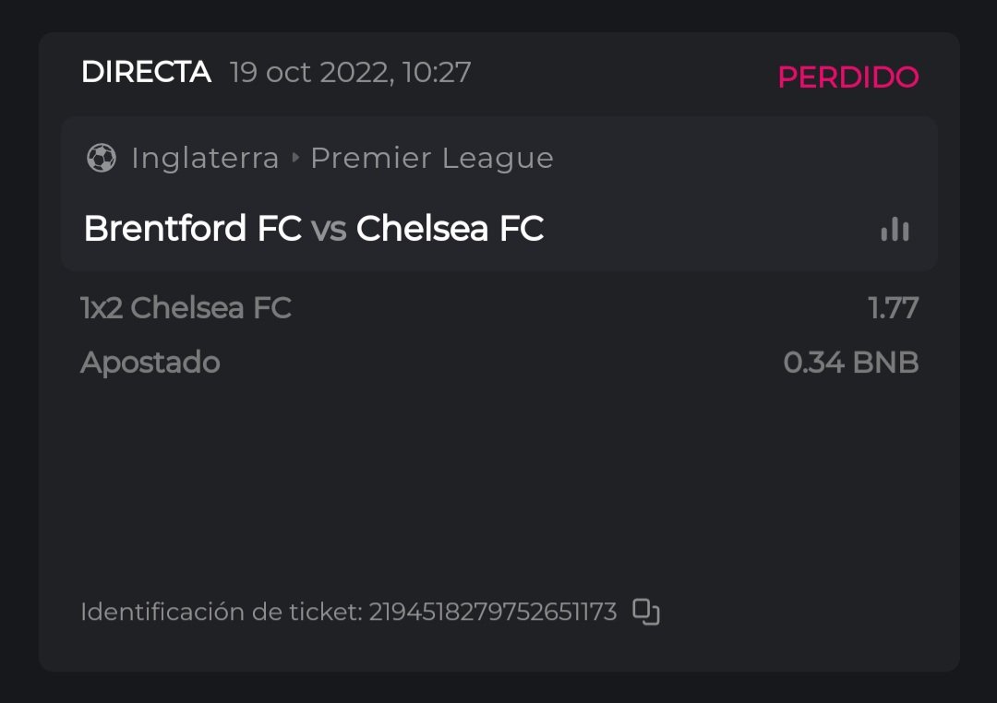Click the 1.77 odds value

pos(893,308)
